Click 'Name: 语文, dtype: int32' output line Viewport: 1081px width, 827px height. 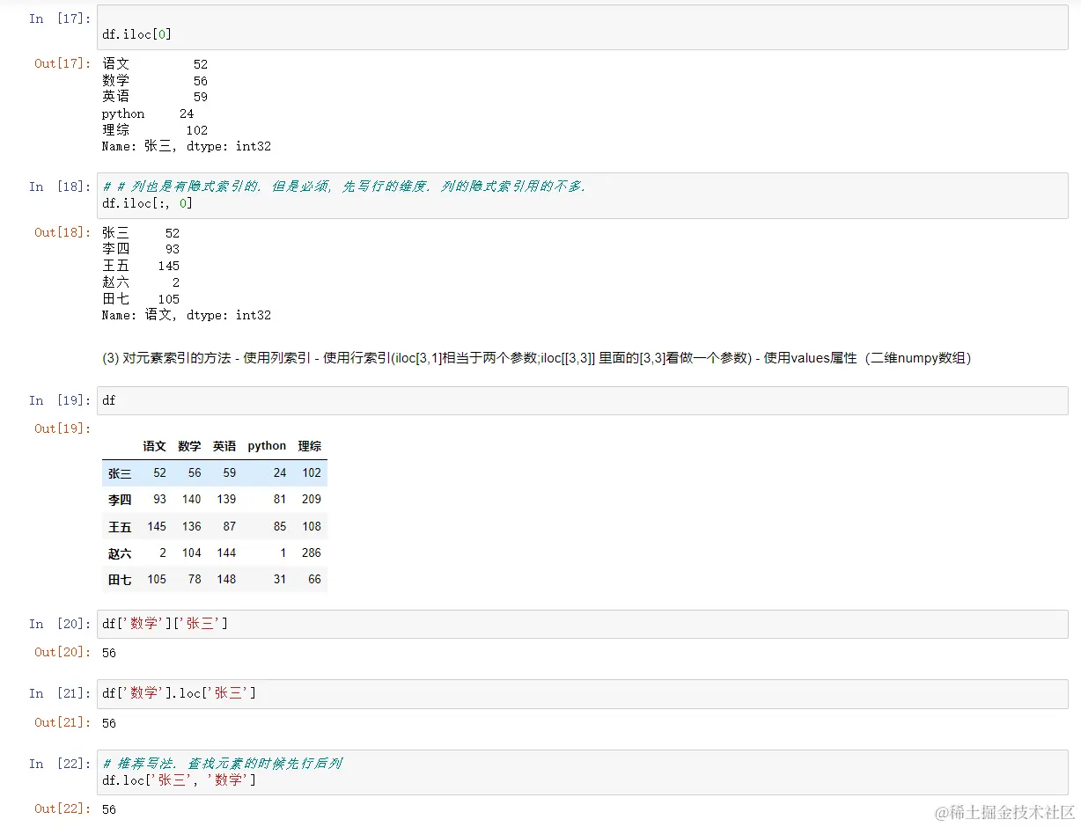[187, 315]
